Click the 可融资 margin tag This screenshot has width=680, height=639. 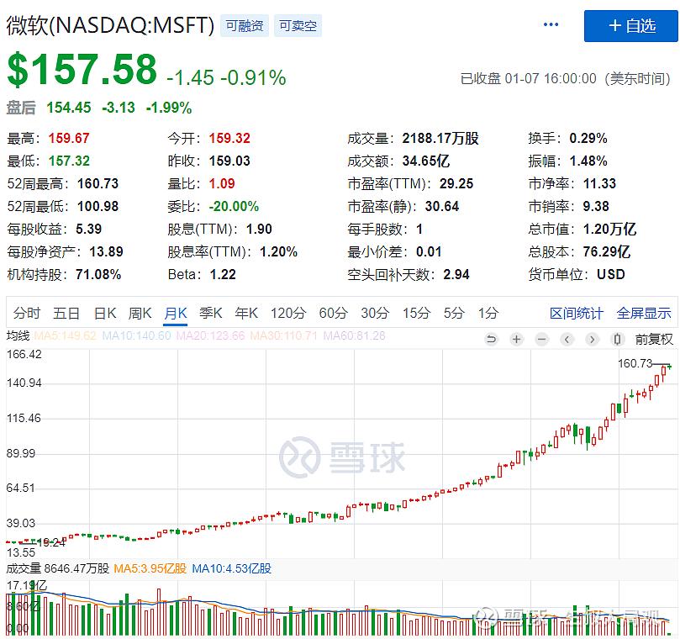[244, 26]
